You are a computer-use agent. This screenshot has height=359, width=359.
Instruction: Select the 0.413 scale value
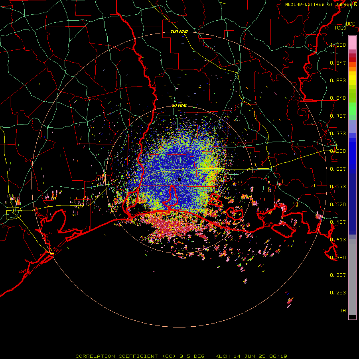coord(338,240)
